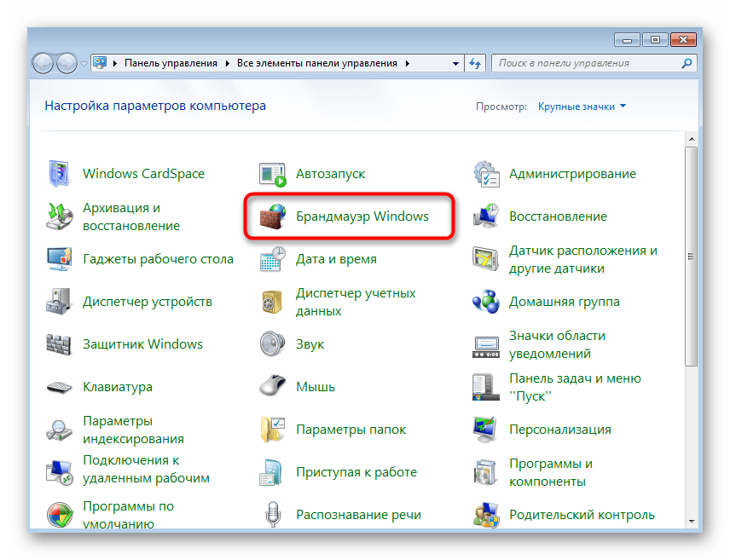Open the Брандмауэр Windows firewall icon

[273, 216]
